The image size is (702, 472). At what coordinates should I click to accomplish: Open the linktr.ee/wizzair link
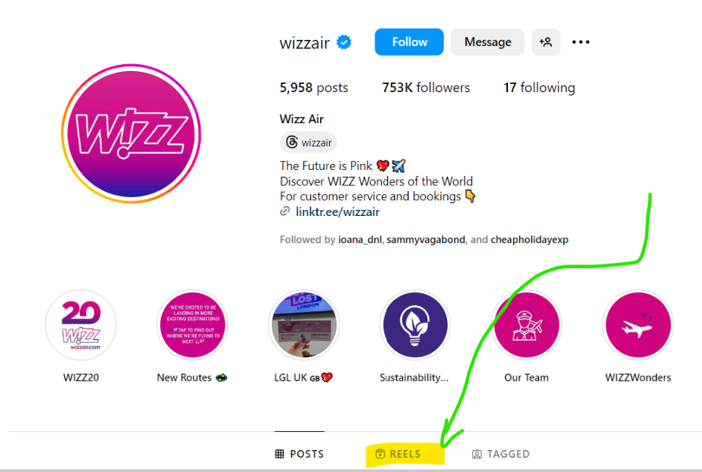coord(337,211)
